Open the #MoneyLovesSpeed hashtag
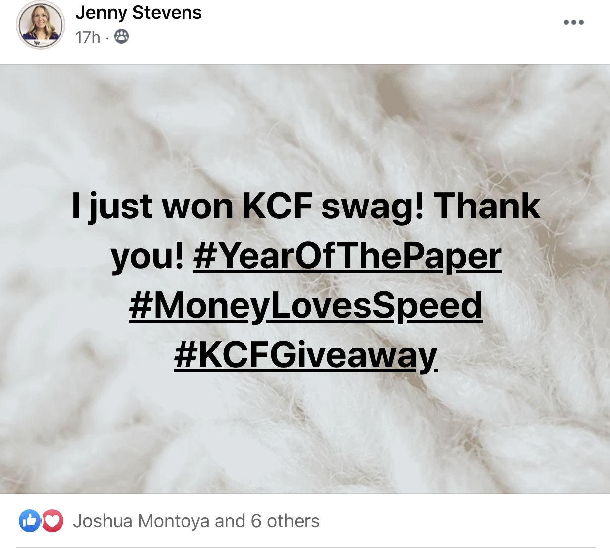 pyautogui.click(x=305, y=306)
